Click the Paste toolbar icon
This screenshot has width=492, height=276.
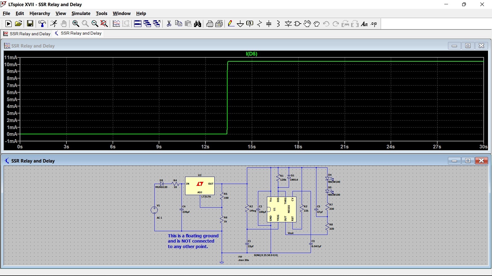pyautogui.click(x=188, y=24)
